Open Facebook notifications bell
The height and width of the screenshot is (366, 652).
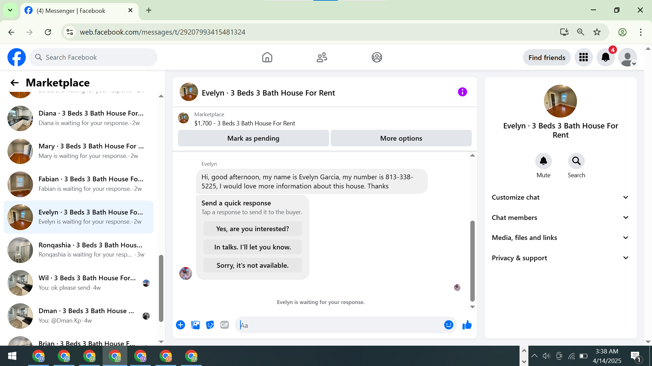[605, 57]
